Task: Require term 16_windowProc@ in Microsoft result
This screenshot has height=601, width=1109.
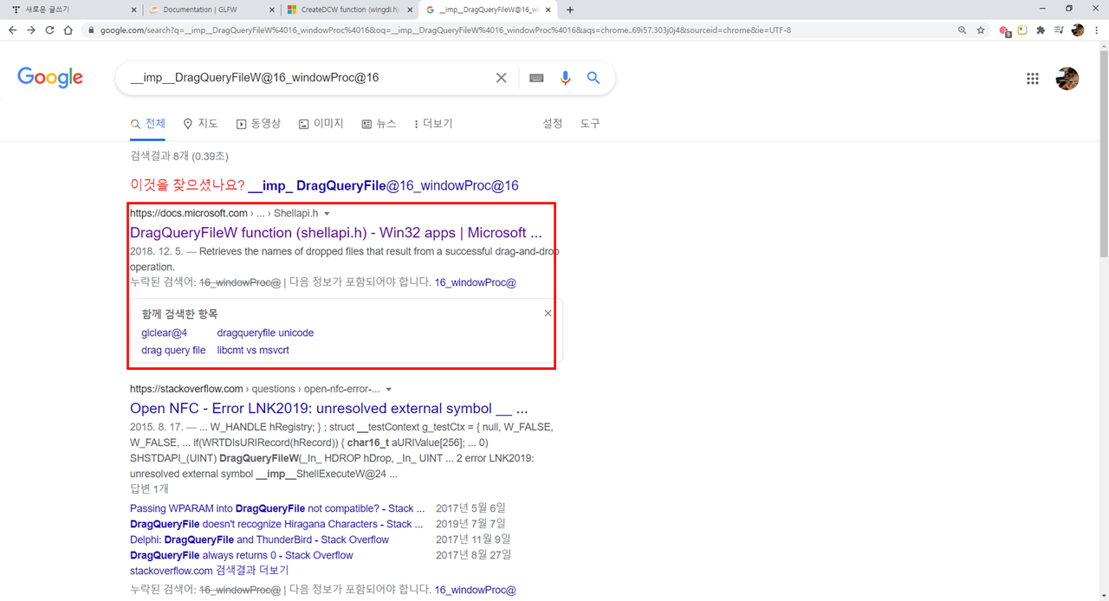Action: (475, 282)
